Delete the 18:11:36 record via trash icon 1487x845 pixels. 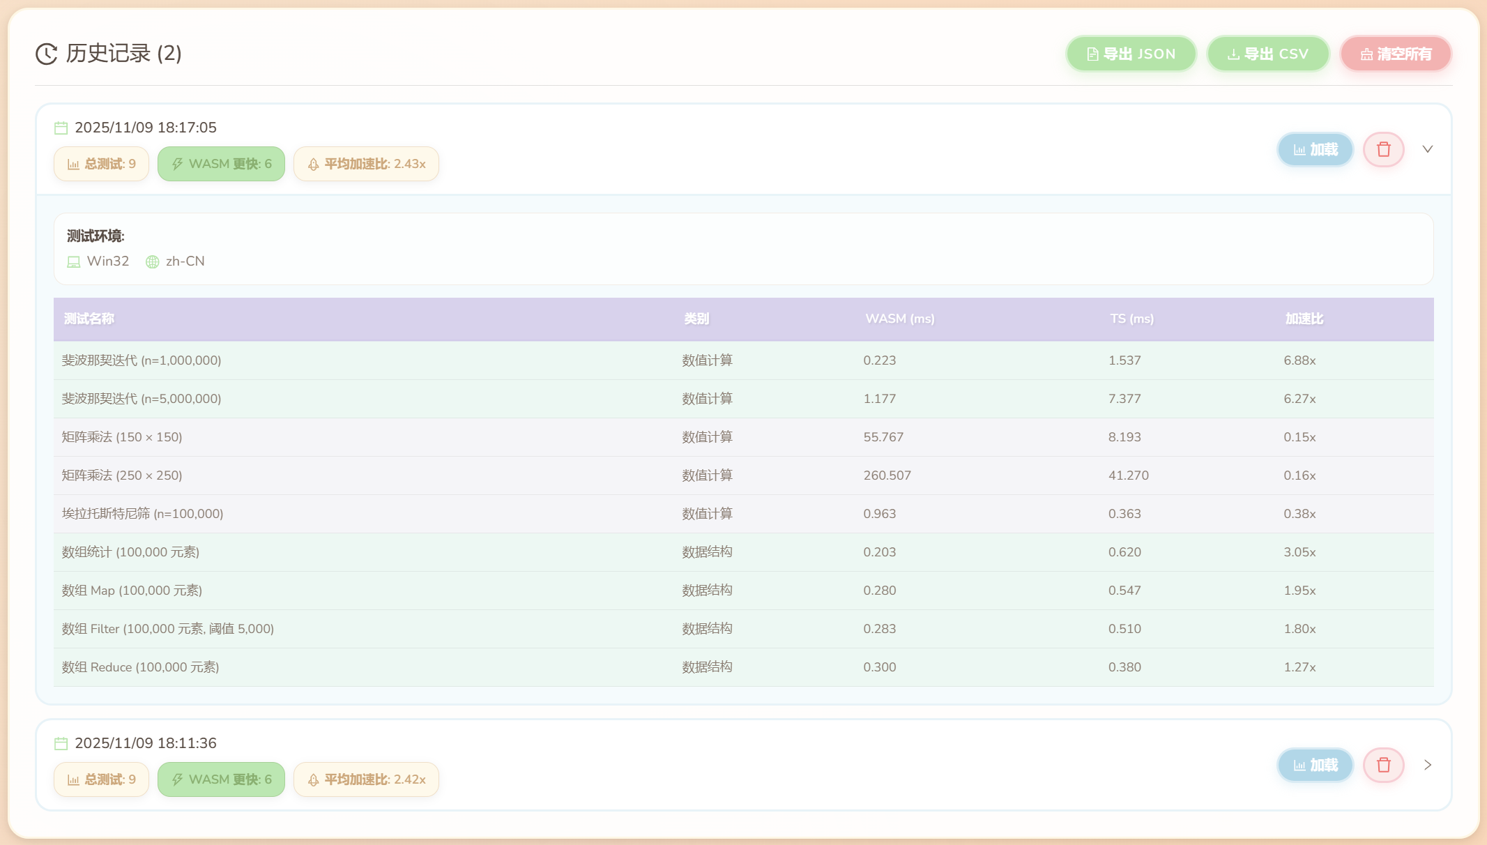pyautogui.click(x=1383, y=765)
